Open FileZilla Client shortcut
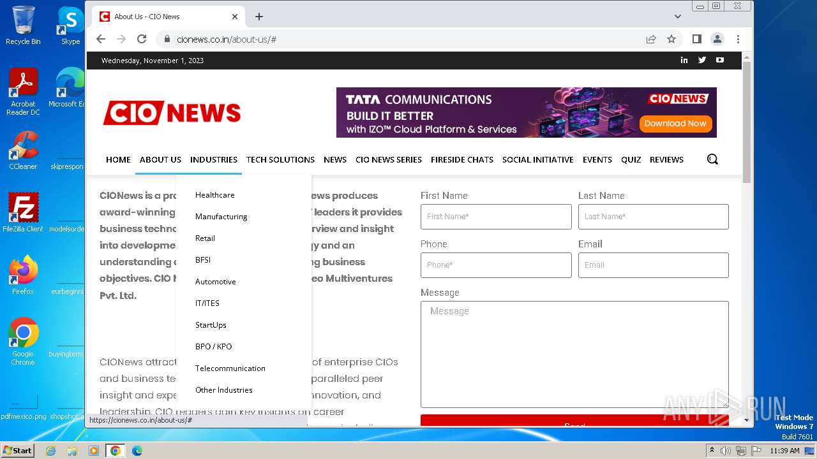The height and width of the screenshot is (459, 817). [23, 213]
